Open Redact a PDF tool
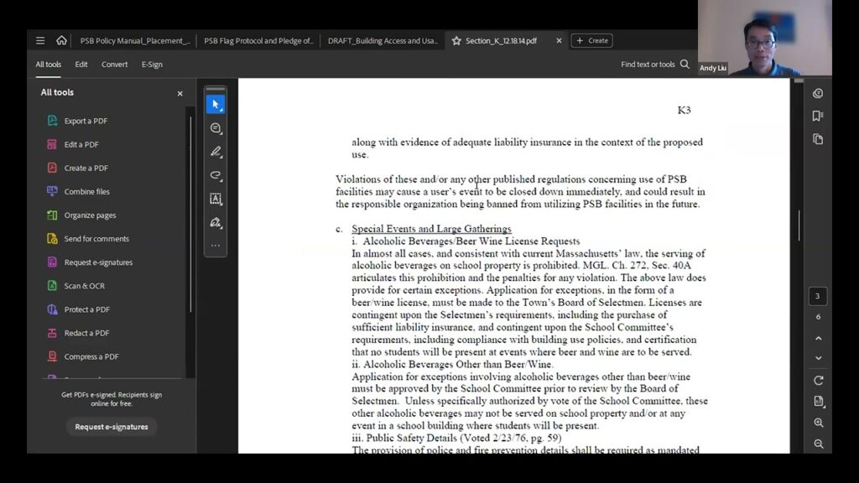 [x=86, y=333]
